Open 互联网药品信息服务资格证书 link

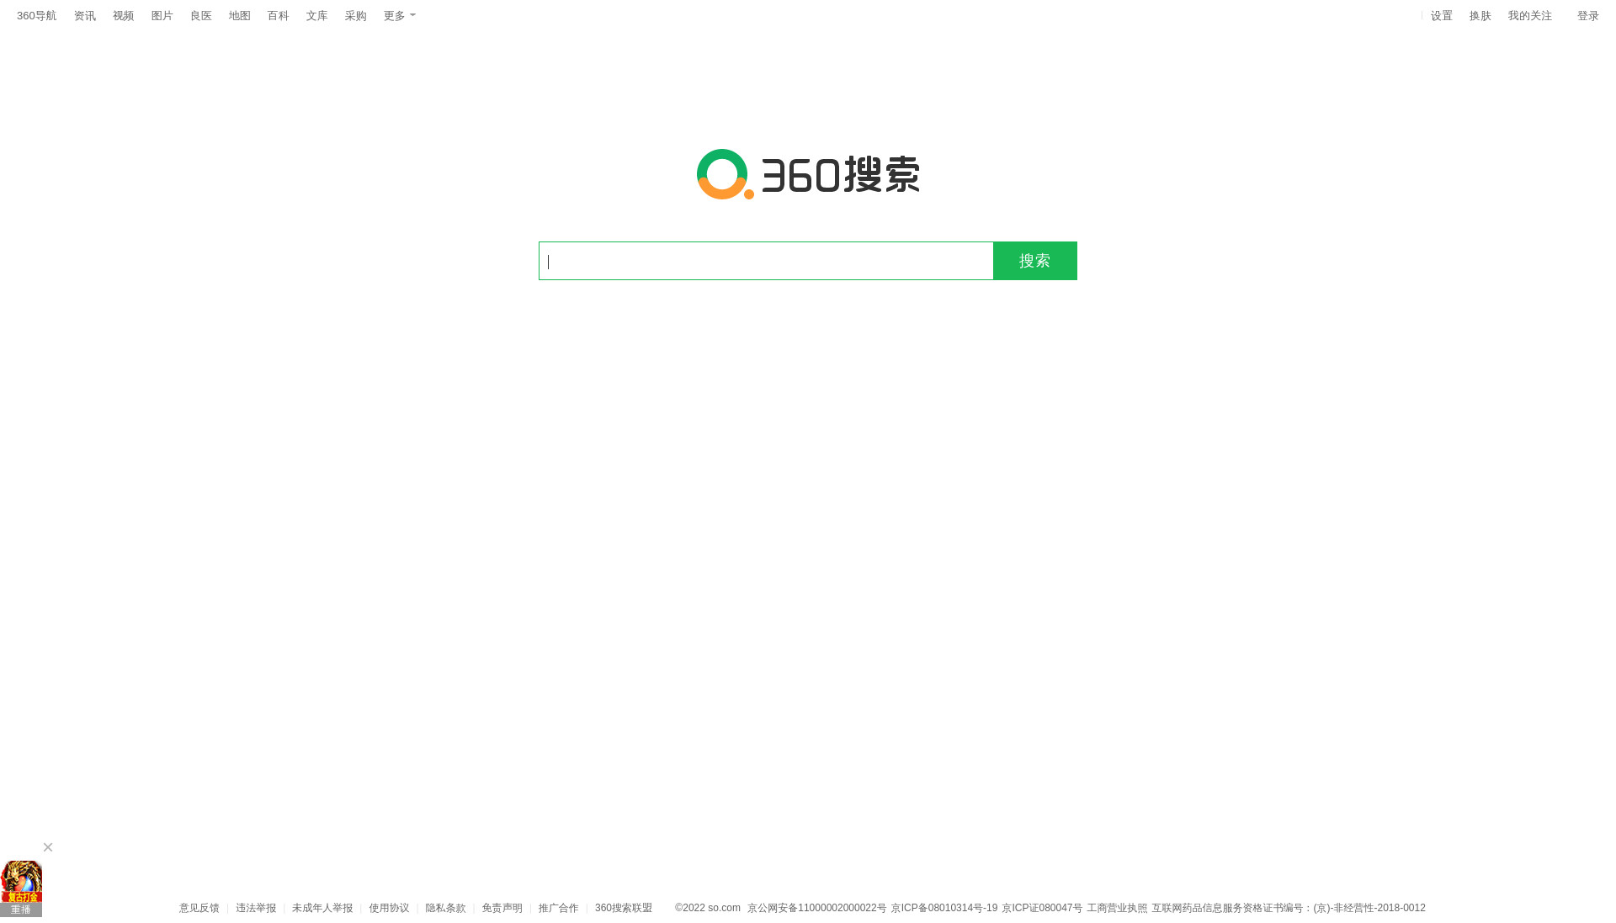(x=1289, y=909)
